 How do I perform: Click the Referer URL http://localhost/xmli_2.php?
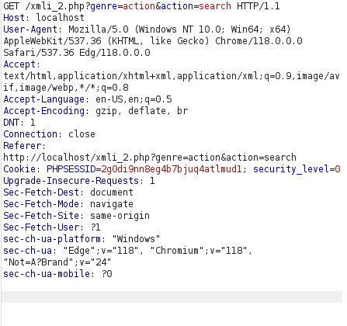tap(77, 158)
